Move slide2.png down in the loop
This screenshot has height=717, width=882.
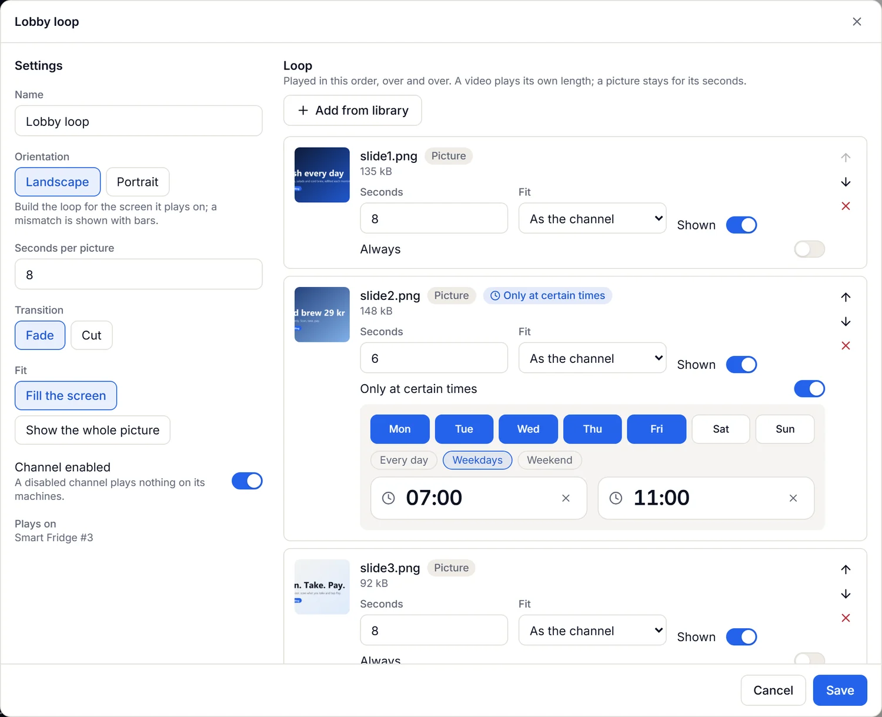[x=846, y=321]
